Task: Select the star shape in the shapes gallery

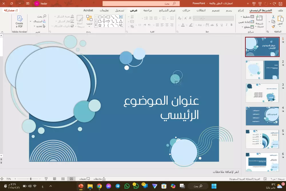Action: point(100,25)
